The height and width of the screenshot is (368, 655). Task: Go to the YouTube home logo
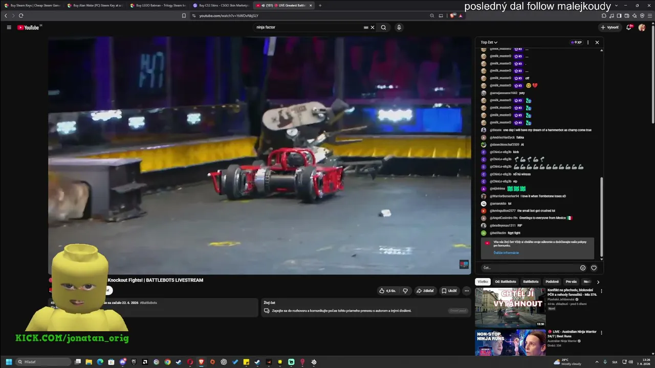pos(29,28)
